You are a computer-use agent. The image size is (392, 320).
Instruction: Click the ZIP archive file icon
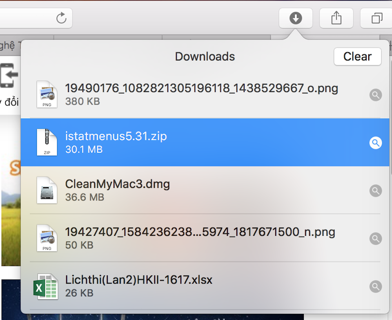pos(47,143)
